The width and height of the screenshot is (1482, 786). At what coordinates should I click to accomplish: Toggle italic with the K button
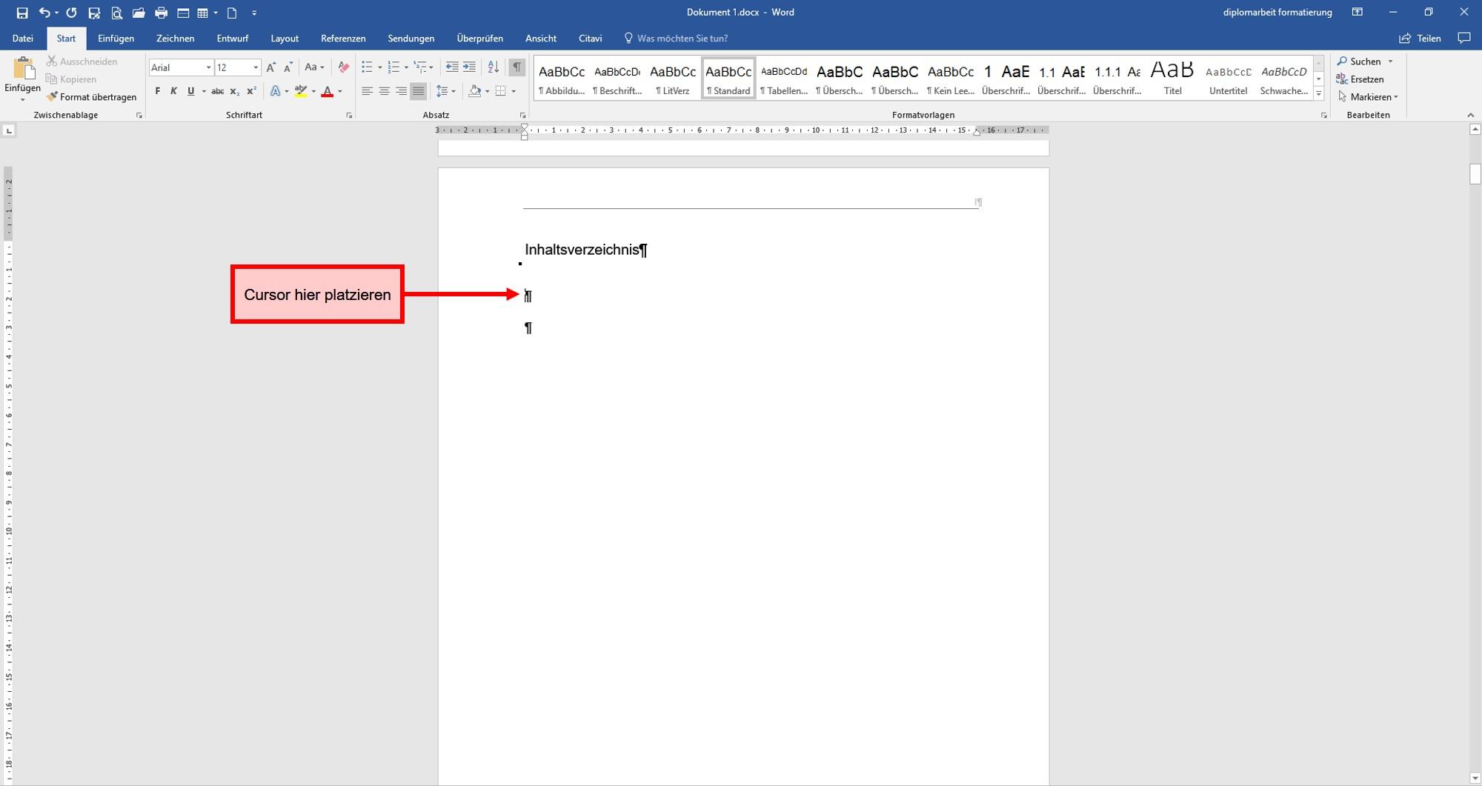[x=173, y=91]
